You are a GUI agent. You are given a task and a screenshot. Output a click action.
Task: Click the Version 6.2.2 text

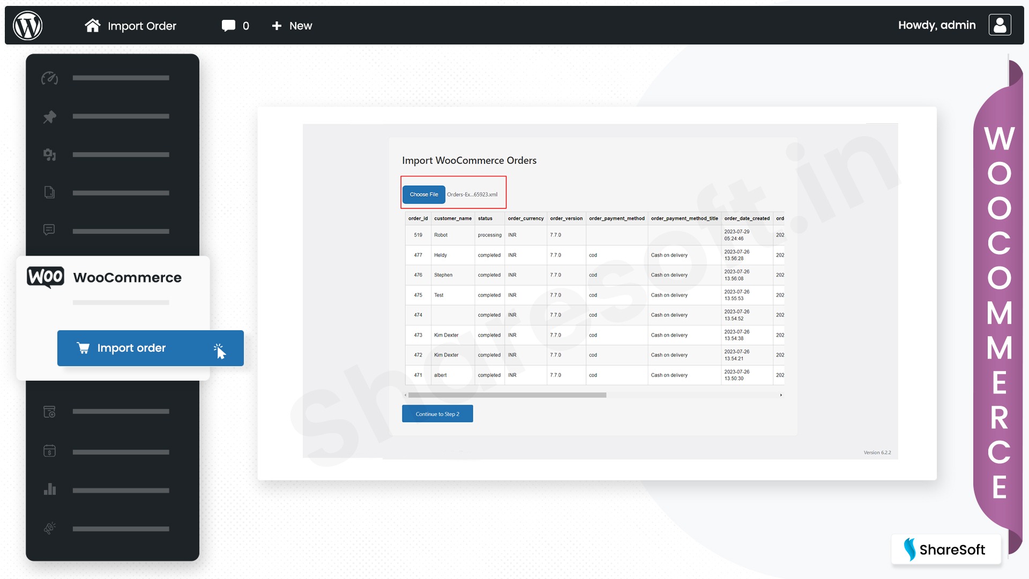pyautogui.click(x=877, y=452)
